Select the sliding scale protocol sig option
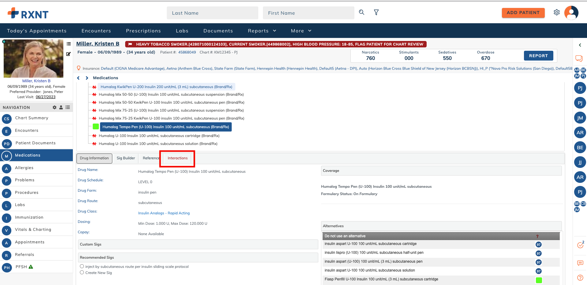 click(x=82, y=266)
